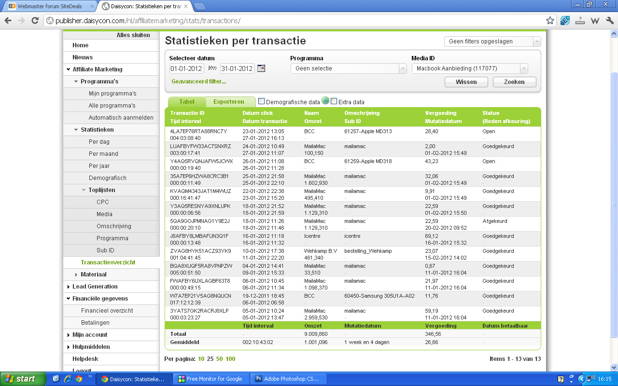This screenshot has width=618, height=386.
Task: Click the W extension icon in Chrome
Action: click(x=595, y=21)
